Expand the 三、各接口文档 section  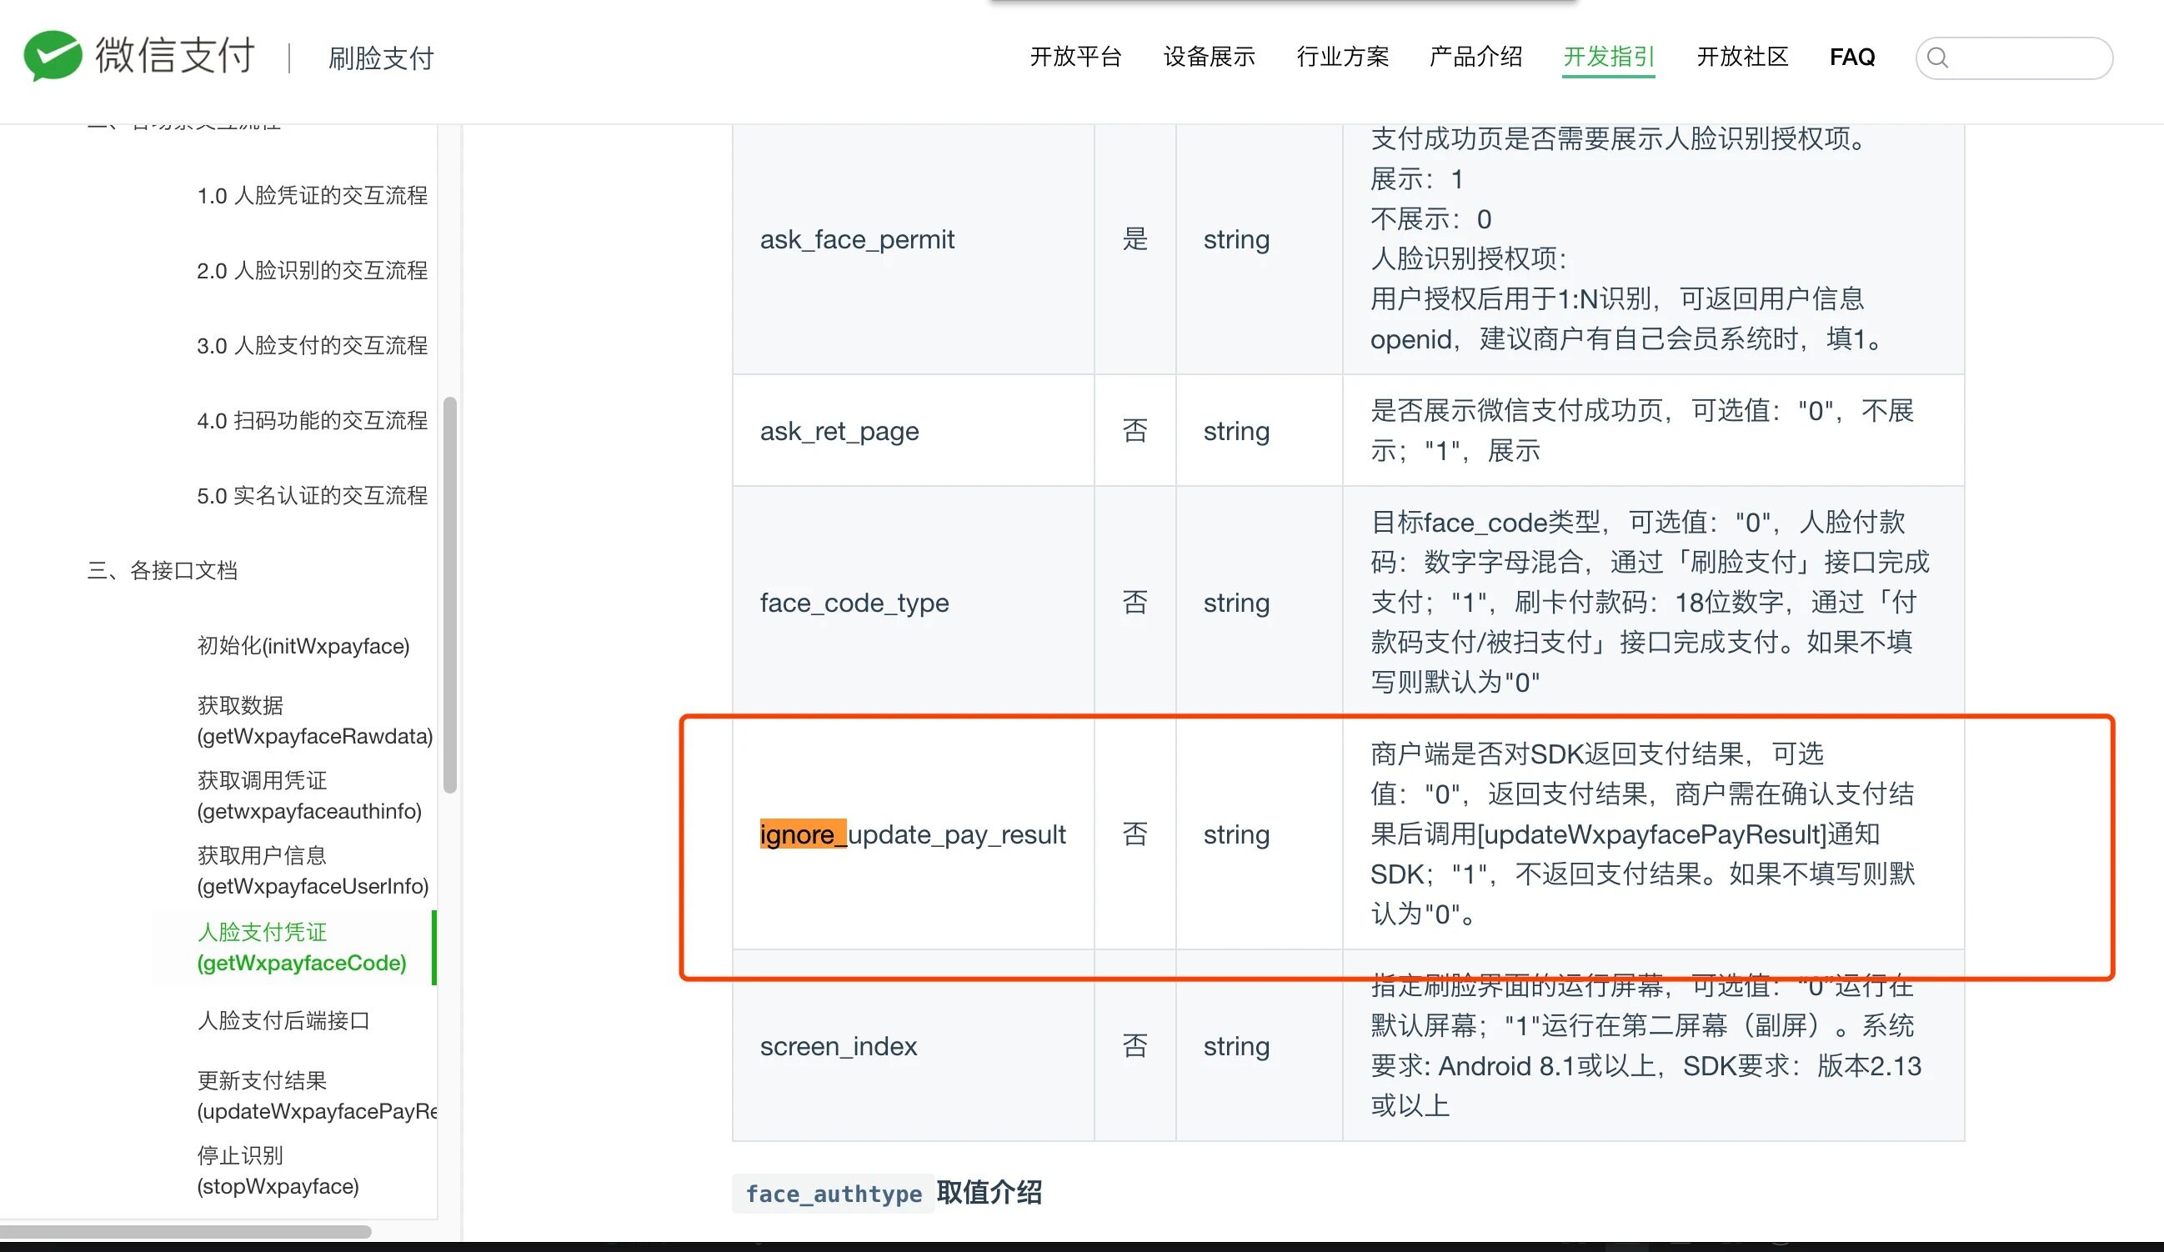coord(163,570)
